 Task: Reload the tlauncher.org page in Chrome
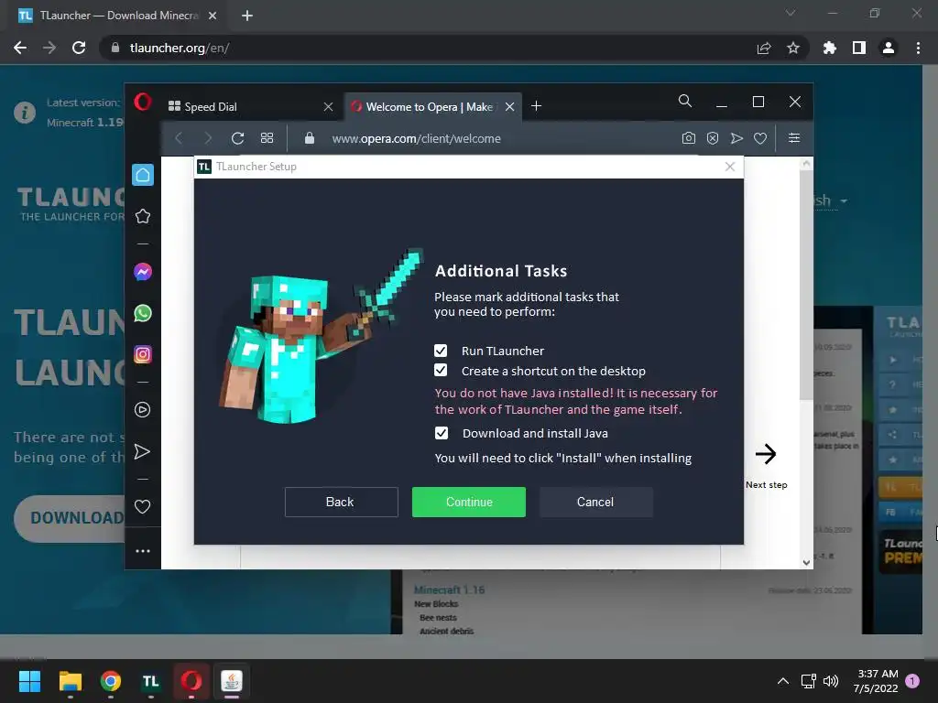79,48
